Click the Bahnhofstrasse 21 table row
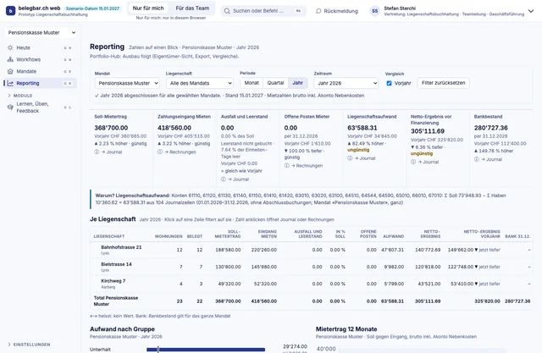This screenshot has height=353, width=542. (x=311, y=250)
